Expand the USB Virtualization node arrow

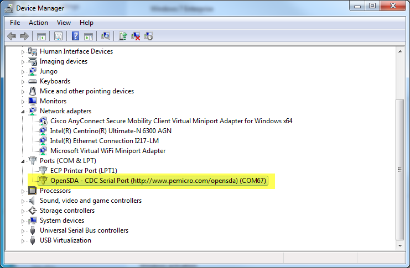click(23, 241)
